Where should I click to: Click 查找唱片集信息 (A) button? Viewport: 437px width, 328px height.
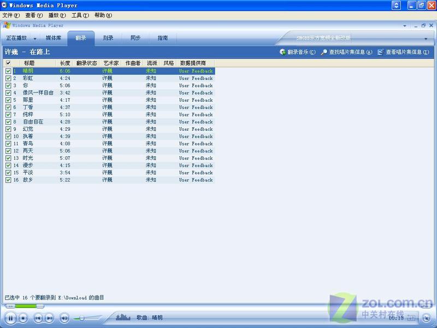coord(346,52)
